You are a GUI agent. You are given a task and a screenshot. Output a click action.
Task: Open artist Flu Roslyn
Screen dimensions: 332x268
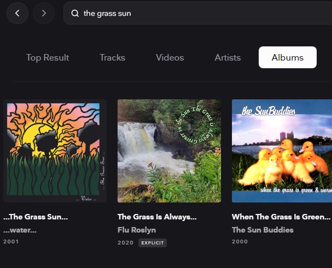(137, 230)
